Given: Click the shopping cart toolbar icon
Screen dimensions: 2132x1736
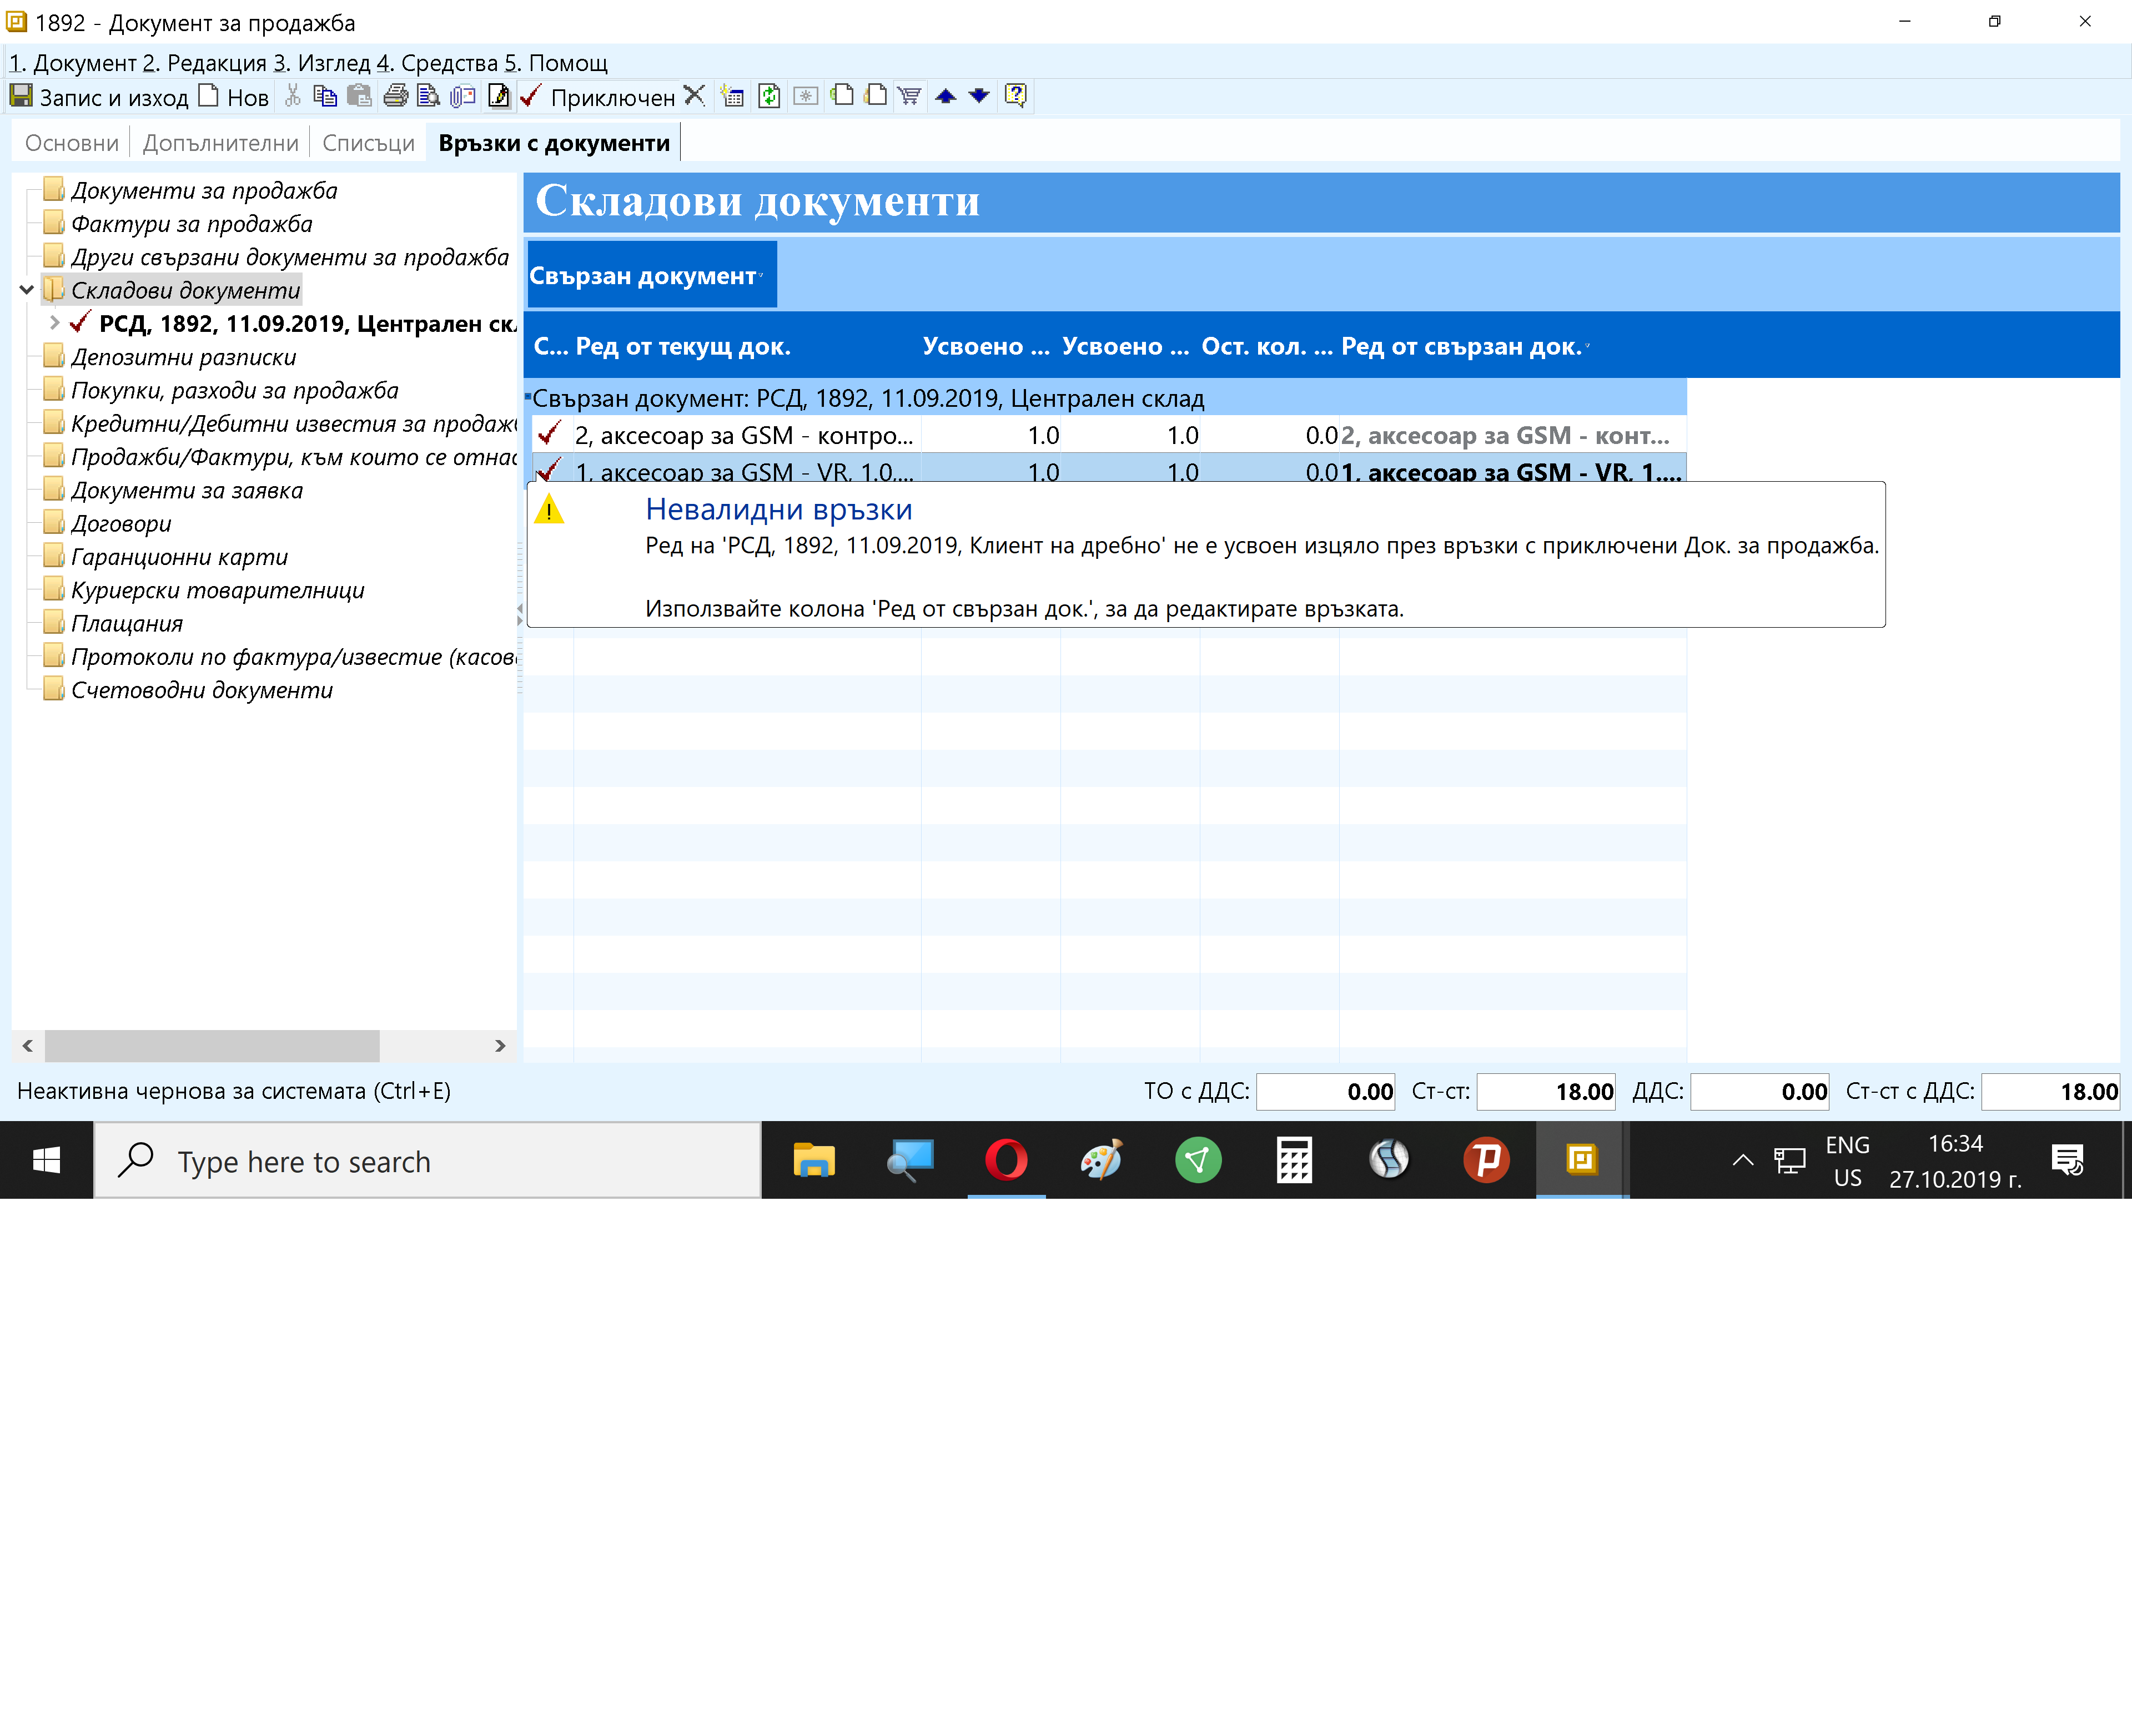Looking at the screenshot, I should tap(908, 96).
